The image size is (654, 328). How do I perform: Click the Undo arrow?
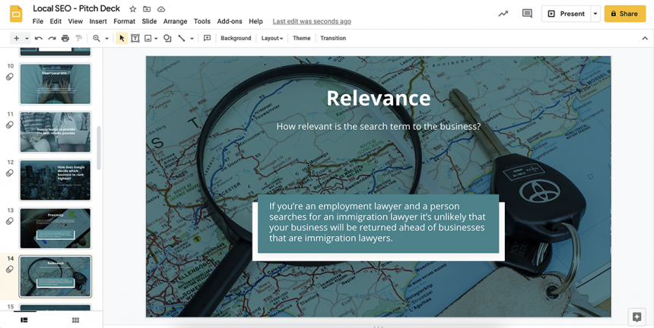pos(38,38)
